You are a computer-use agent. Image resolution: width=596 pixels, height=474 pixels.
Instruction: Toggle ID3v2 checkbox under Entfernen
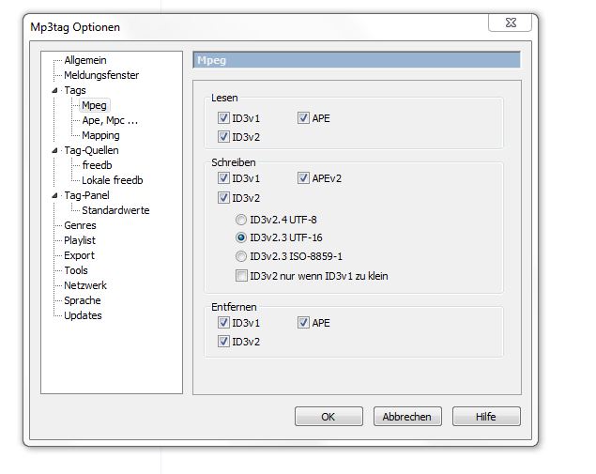[223, 342]
